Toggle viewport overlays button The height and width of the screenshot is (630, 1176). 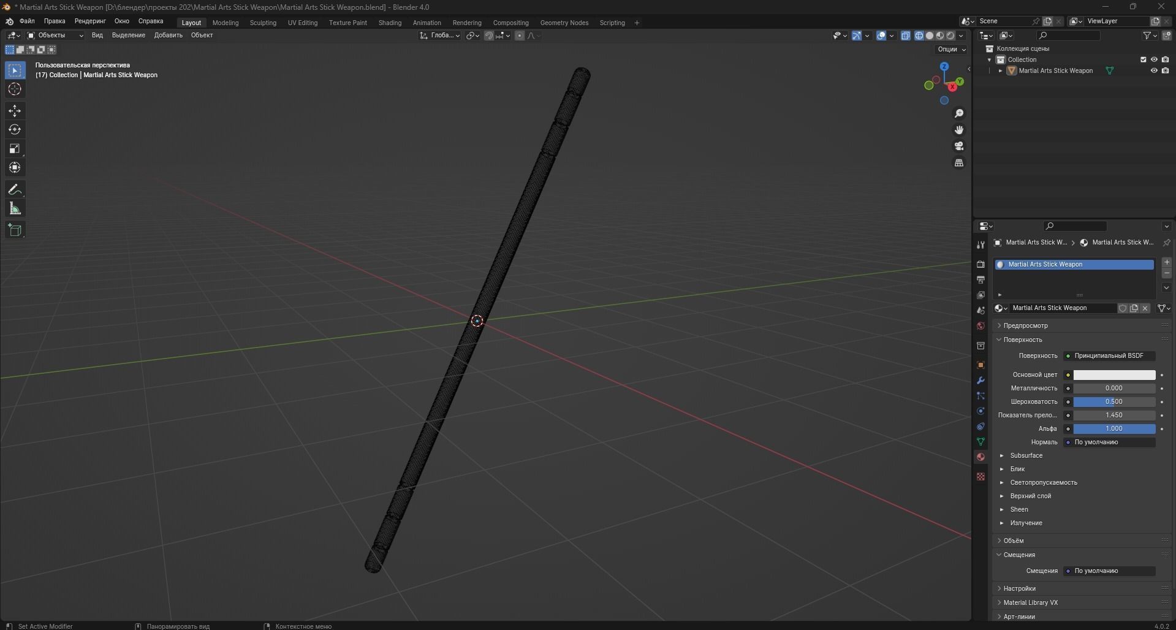[x=881, y=36]
